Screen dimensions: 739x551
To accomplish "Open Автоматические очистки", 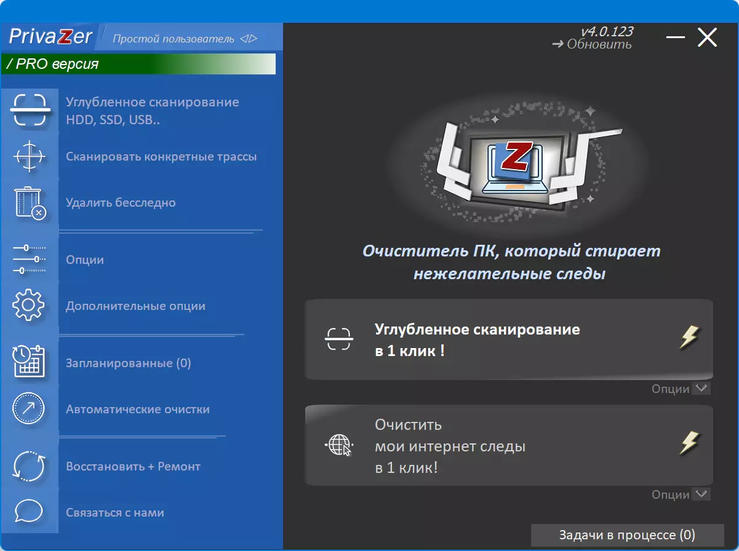I will [138, 409].
